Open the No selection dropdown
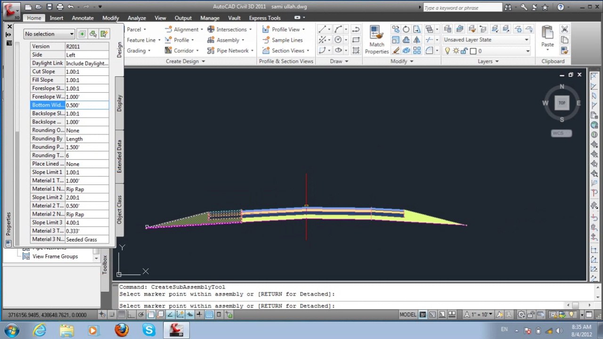 point(49,34)
